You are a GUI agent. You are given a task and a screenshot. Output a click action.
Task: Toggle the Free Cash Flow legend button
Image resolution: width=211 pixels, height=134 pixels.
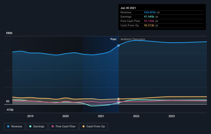pyautogui.click(x=63, y=127)
